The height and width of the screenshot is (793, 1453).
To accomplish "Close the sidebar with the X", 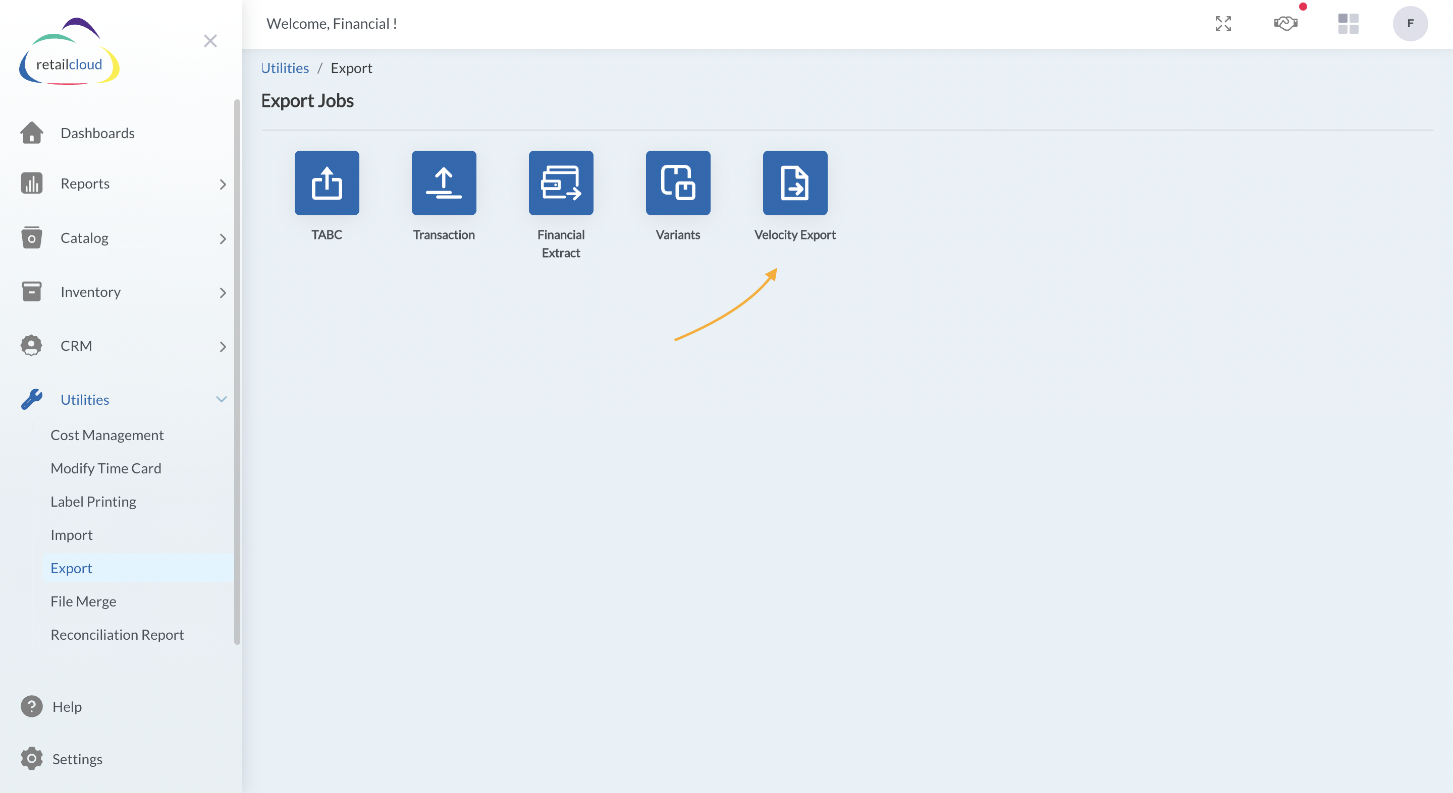I will (x=210, y=40).
